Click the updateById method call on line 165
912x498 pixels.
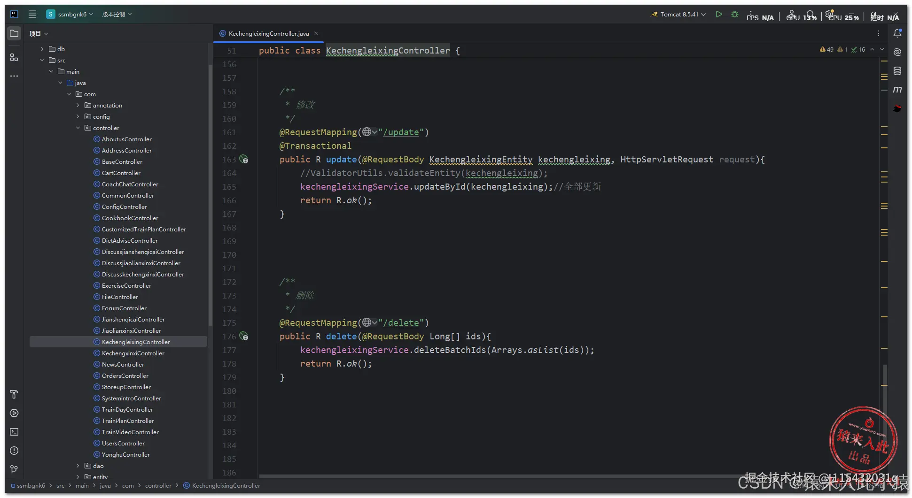coord(439,186)
